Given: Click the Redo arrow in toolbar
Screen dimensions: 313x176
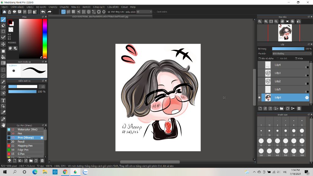Looking at the screenshot, I should [x=49, y=12].
